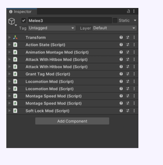Open Animation Montage Mod more-options menu
The image size is (163, 165).
pyautogui.click(x=134, y=52)
